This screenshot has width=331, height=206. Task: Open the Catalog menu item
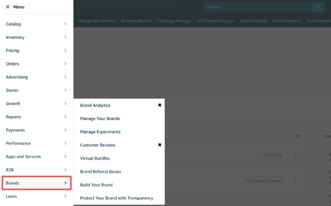pos(36,24)
